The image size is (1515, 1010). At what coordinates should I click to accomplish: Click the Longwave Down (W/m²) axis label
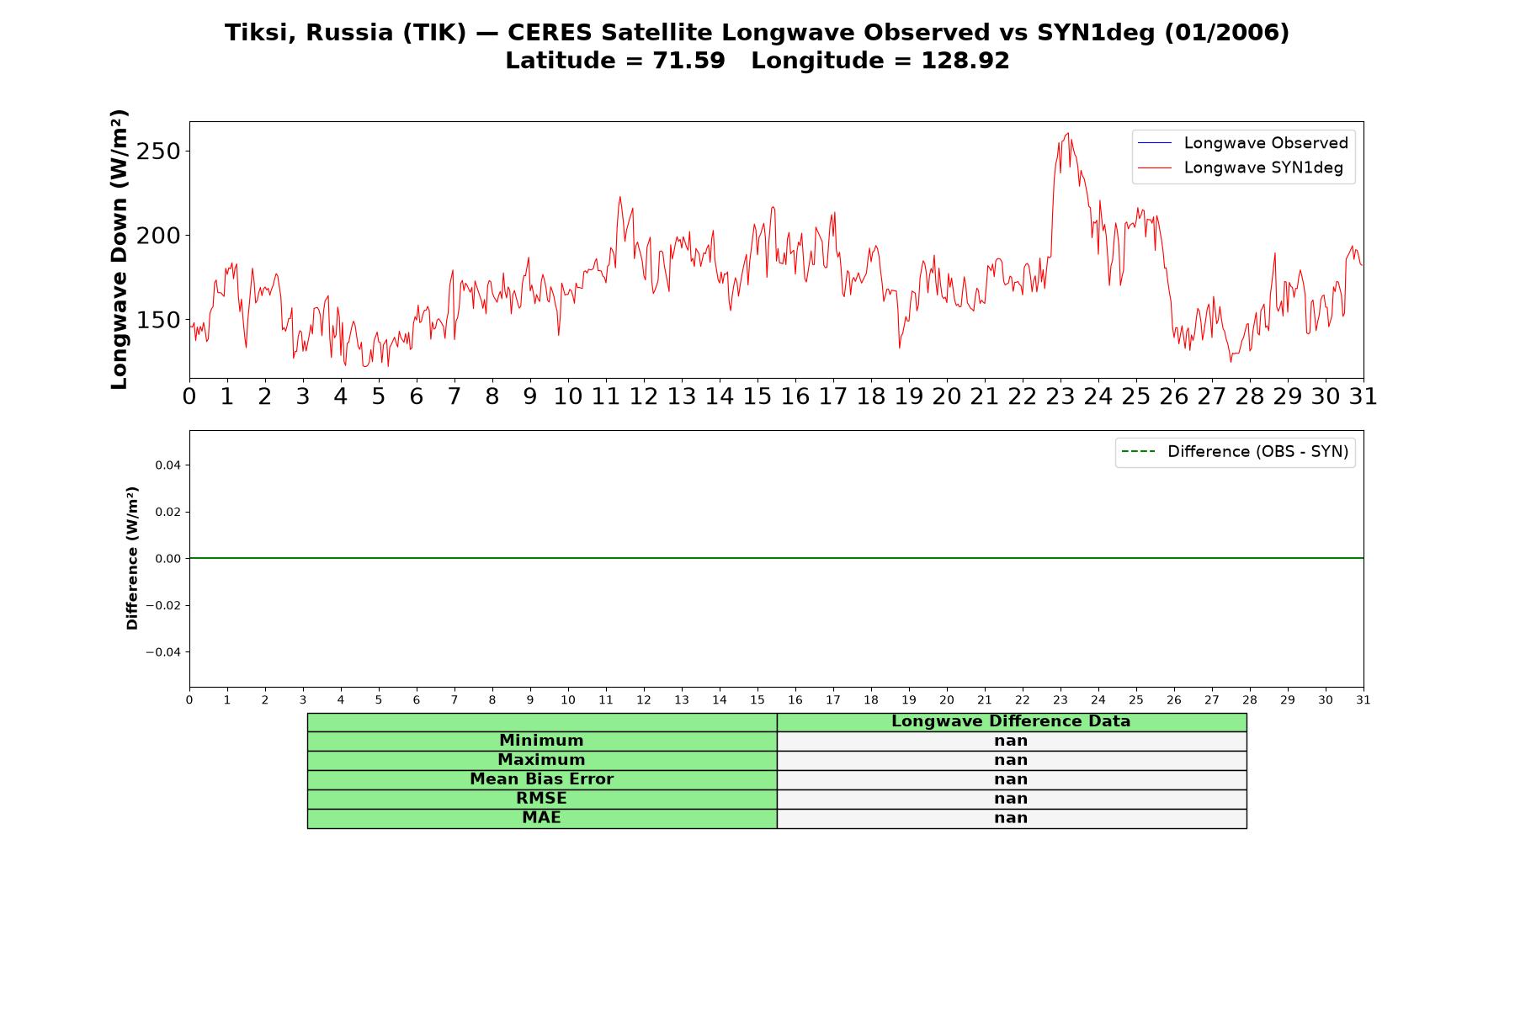(x=120, y=249)
